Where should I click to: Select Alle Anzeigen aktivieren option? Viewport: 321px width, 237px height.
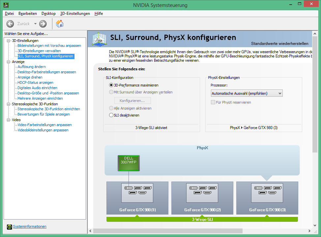coord(111,108)
